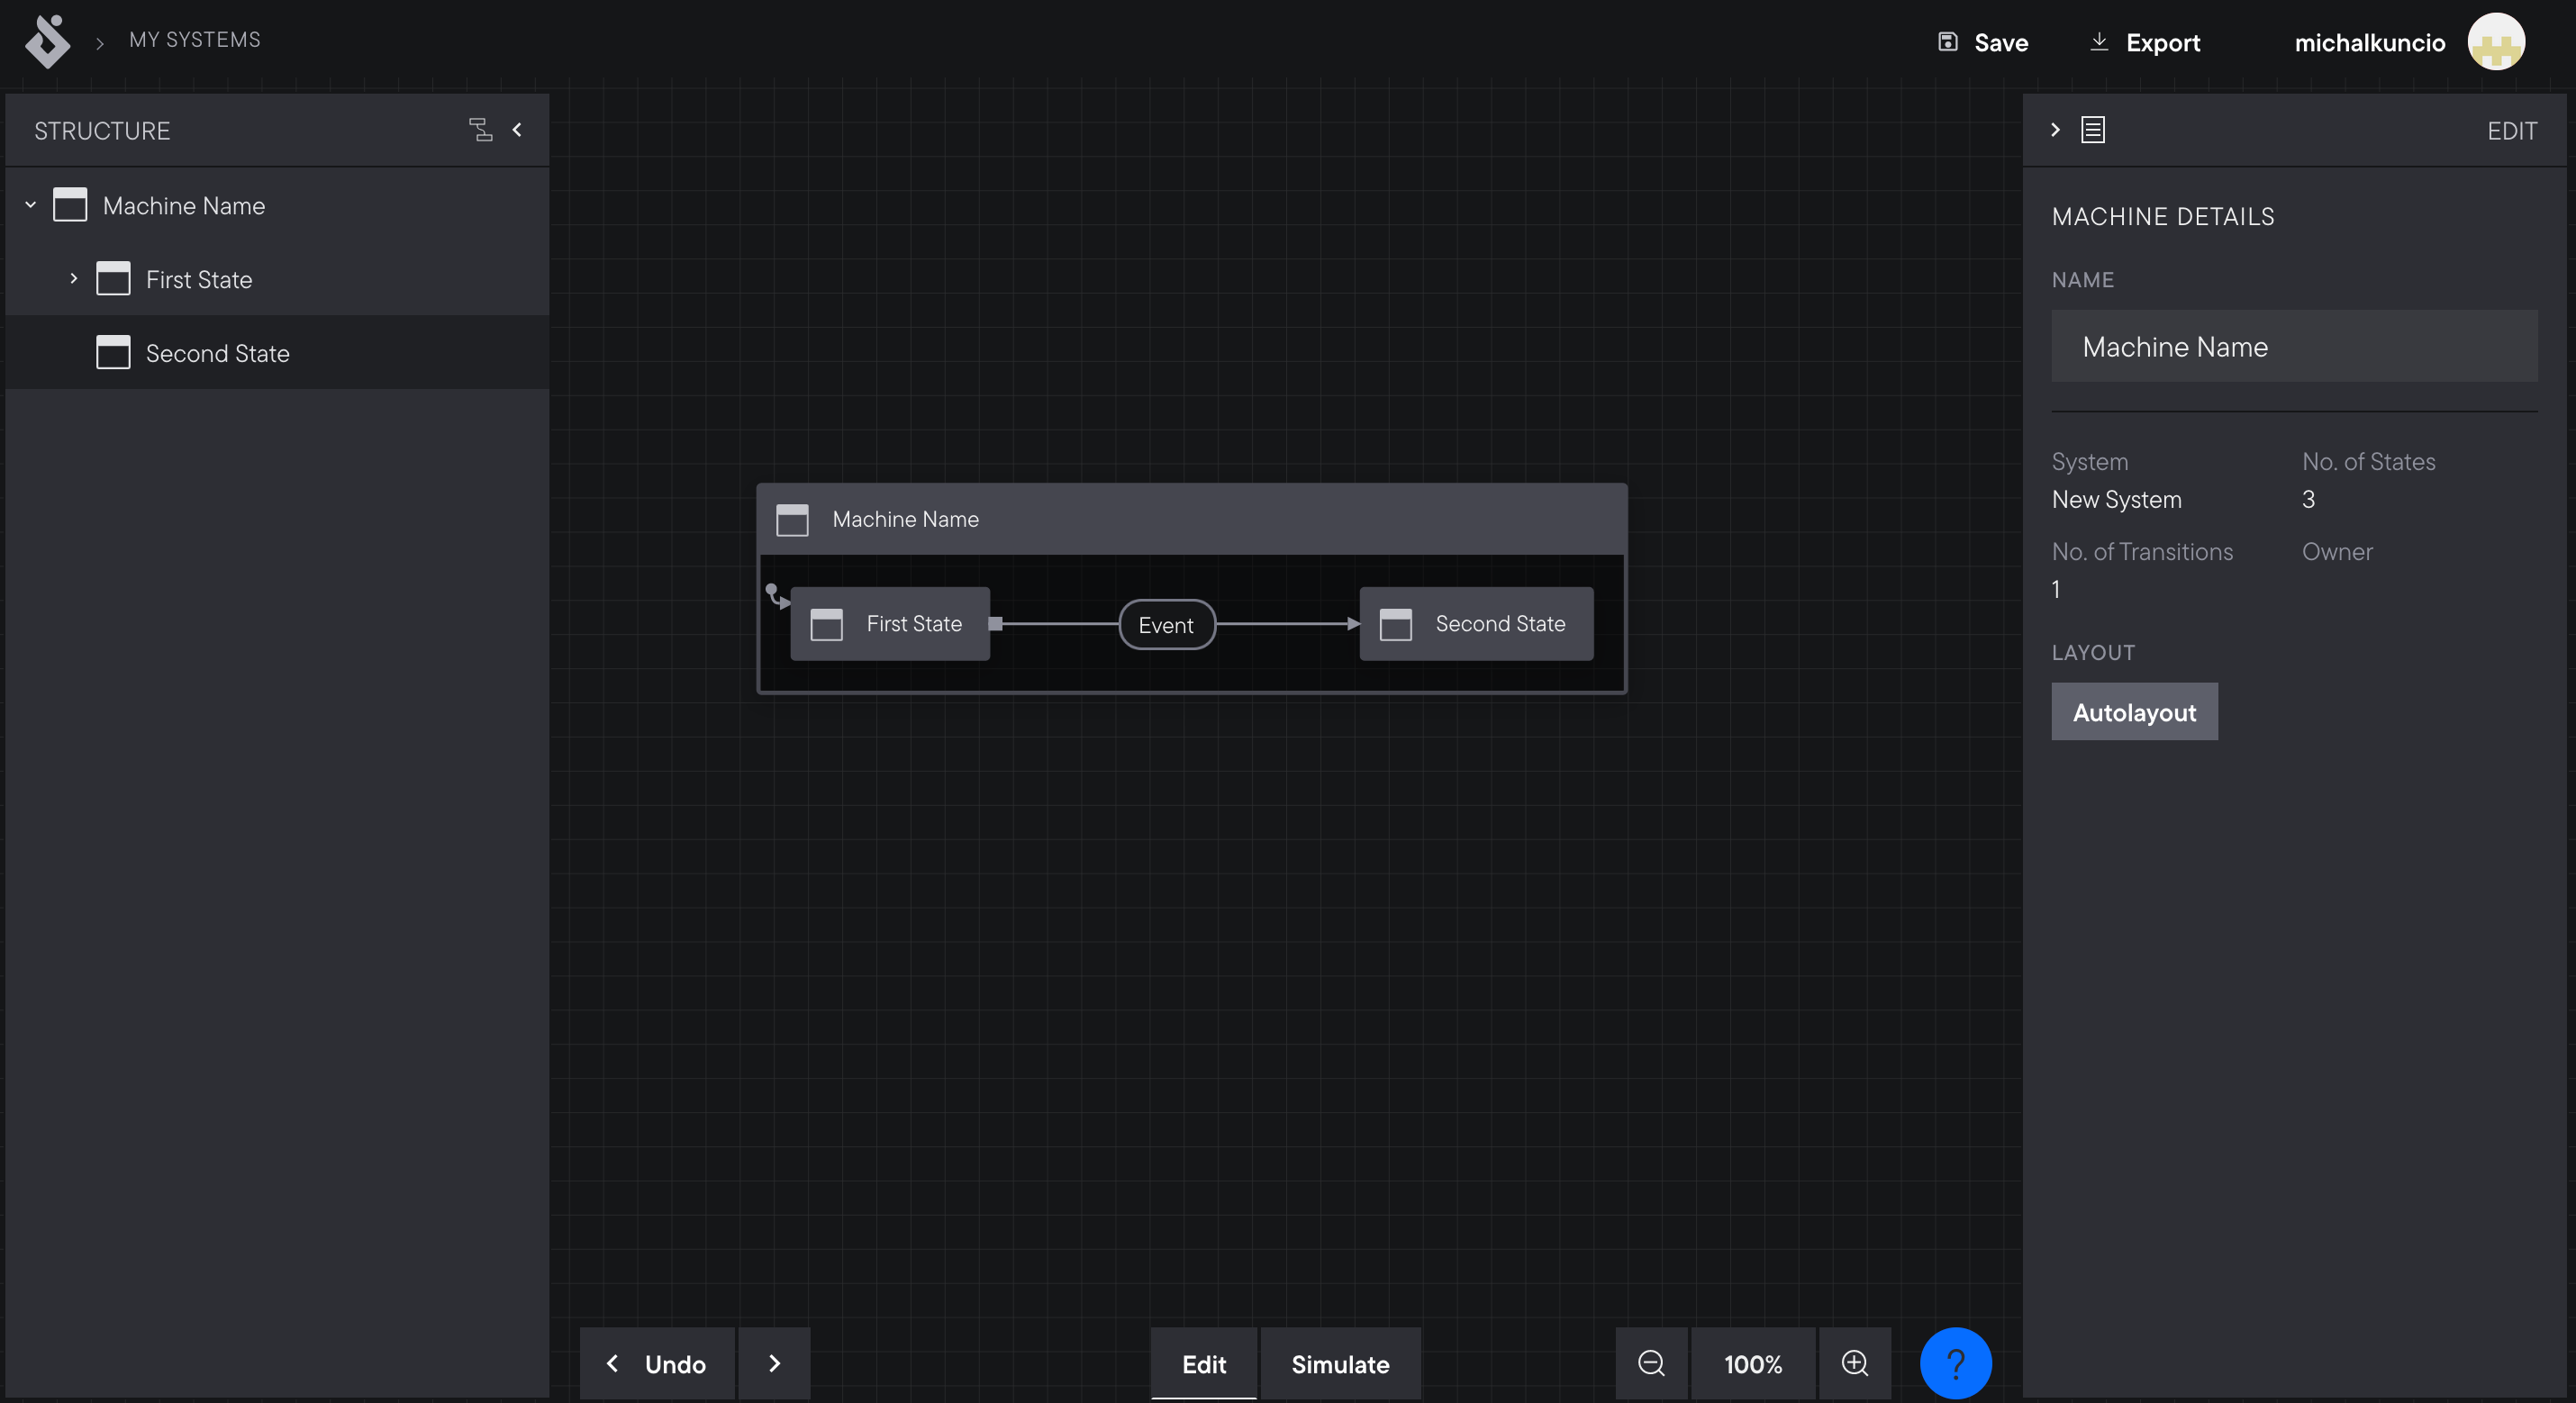The width and height of the screenshot is (2576, 1403).
Task: Expand the First State tree node
Action: 74,279
